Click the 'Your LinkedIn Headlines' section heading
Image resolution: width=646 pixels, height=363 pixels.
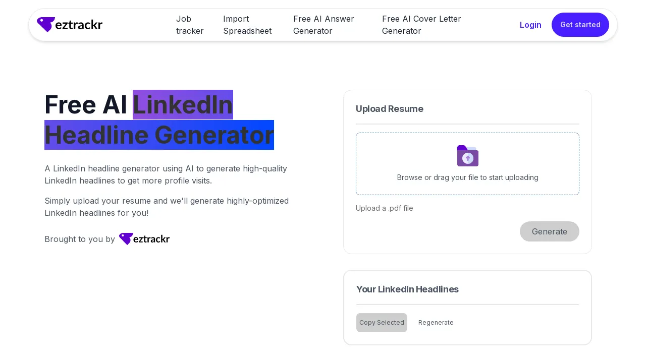407,289
